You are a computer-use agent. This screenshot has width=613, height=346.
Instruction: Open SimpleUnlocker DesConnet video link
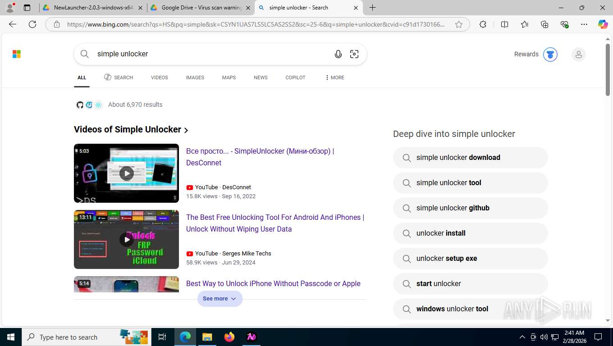pos(260,157)
